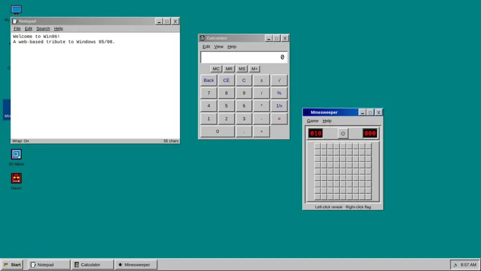The height and width of the screenshot is (271, 481).
Task: Open Calculator's View menu
Action: pyautogui.click(x=218, y=46)
